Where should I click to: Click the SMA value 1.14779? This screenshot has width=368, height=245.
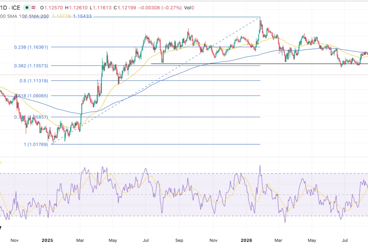coord(61,16)
